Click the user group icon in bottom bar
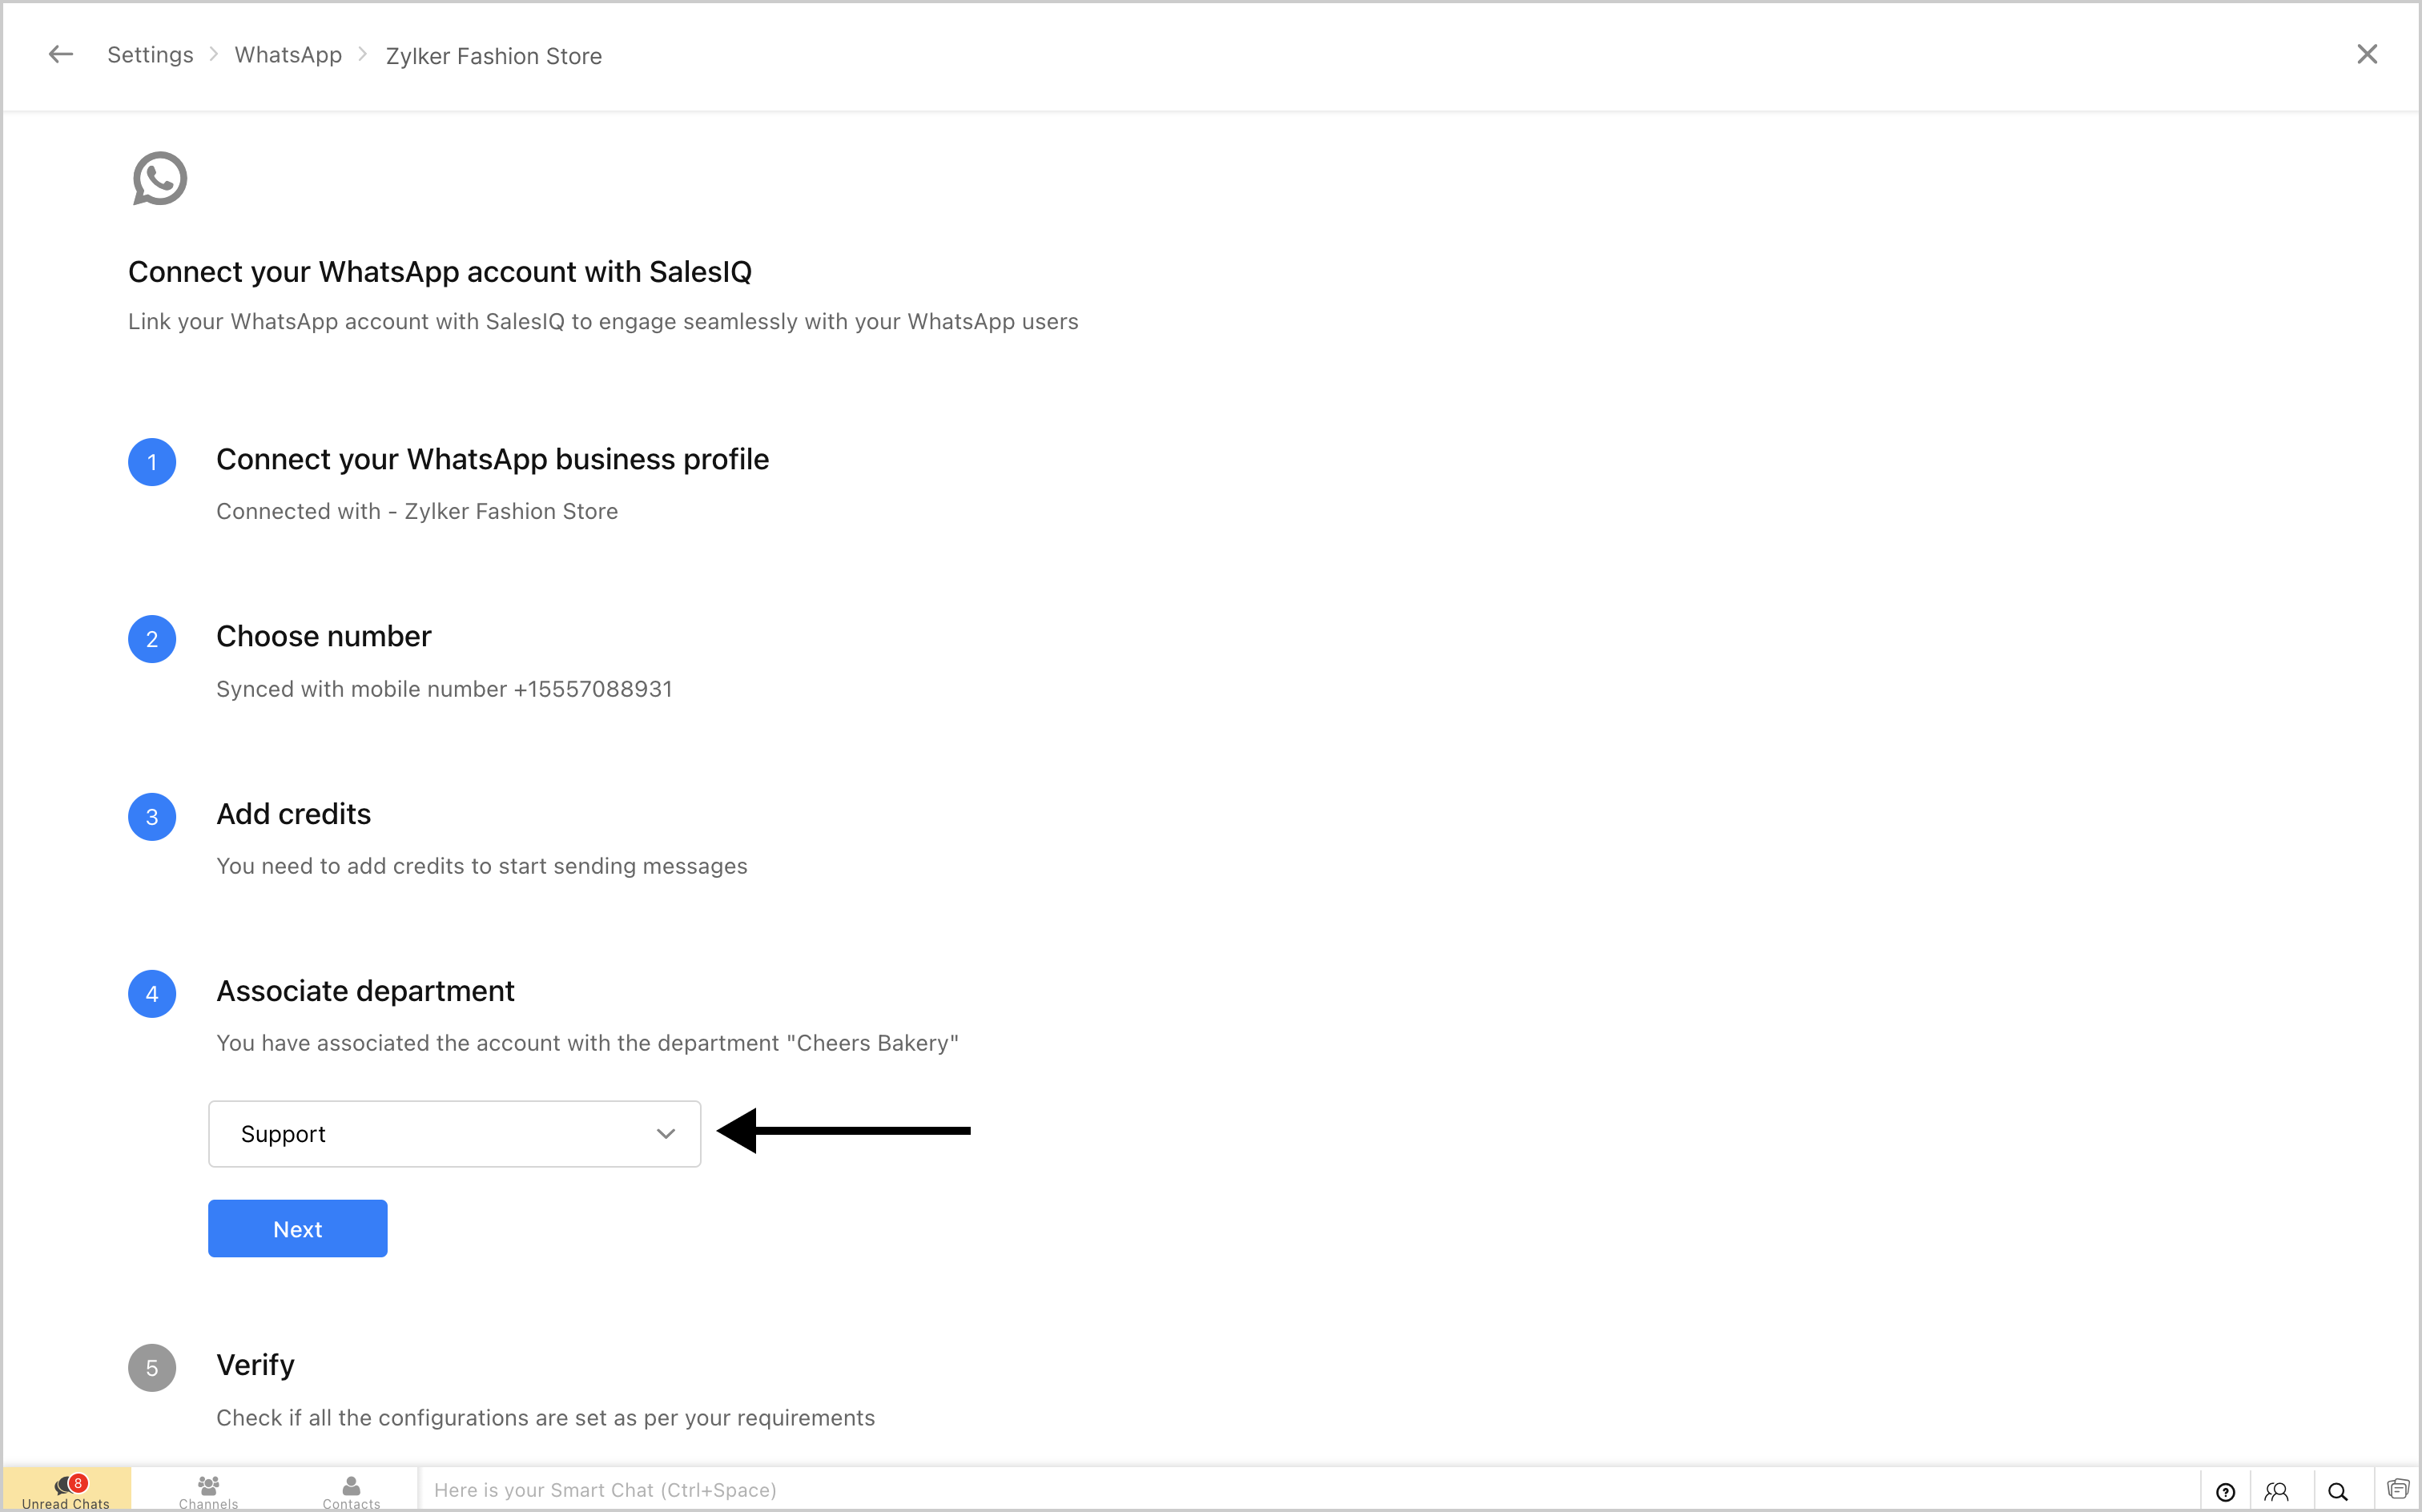Image resolution: width=2422 pixels, height=1512 pixels. coord(2277,1491)
